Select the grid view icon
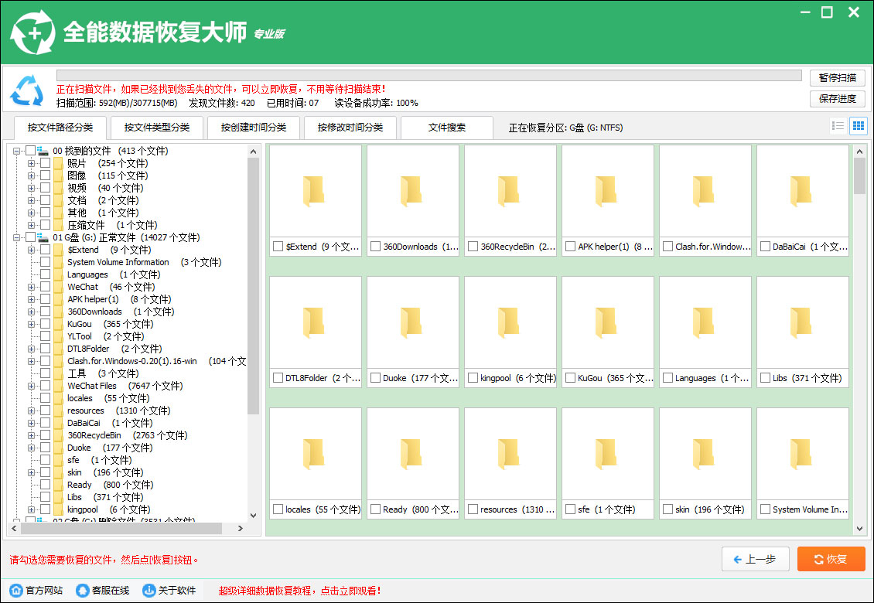874x603 pixels. pos(858,125)
